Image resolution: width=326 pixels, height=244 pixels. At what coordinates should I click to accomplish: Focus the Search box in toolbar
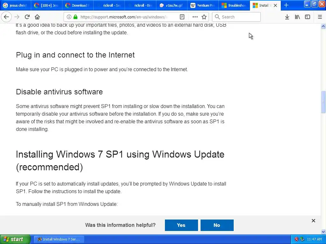point(237,17)
